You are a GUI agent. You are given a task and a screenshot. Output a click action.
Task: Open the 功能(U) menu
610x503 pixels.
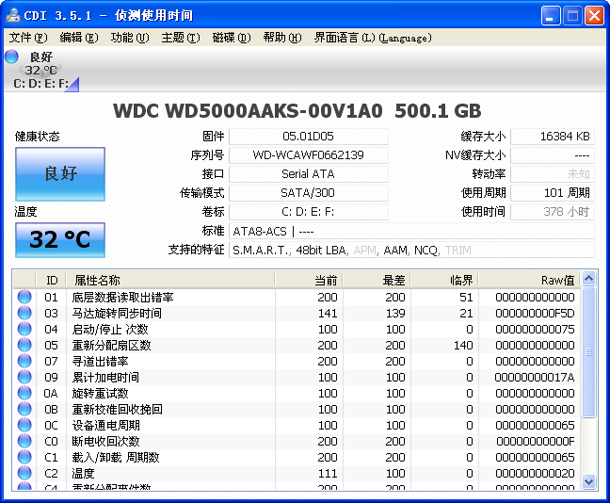130,38
